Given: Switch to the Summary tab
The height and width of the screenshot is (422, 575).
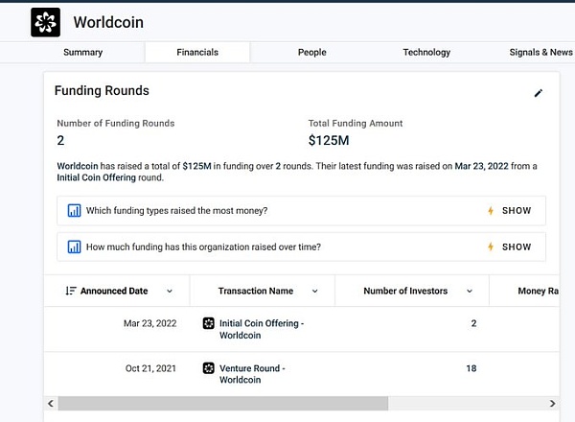Looking at the screenshot, I should coord(82,52).
